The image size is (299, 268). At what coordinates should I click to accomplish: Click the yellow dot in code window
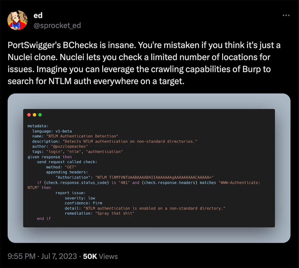pyautogui.click(x=35, y=115)
